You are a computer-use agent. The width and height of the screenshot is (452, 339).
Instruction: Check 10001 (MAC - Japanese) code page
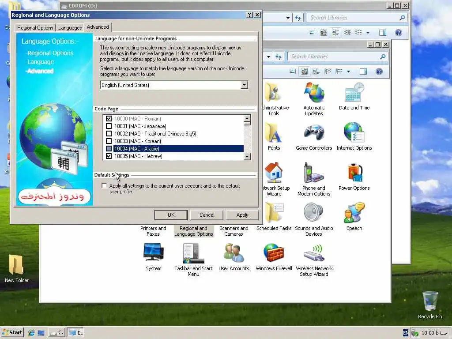(109, 126)
